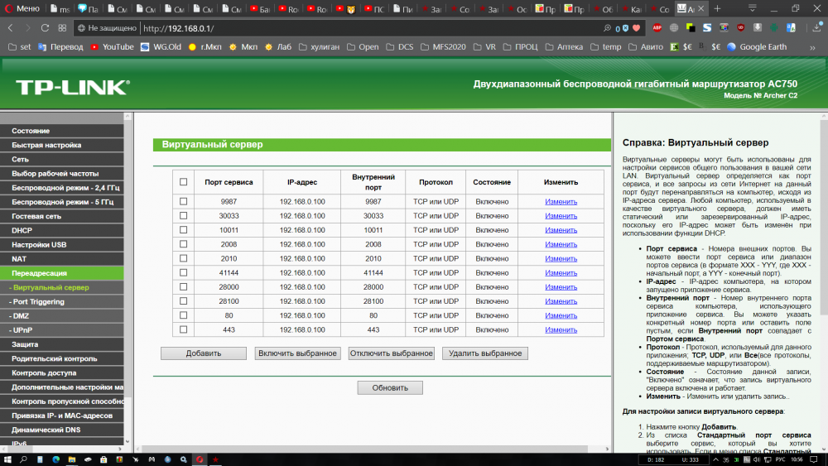Open the AdBlock extension icon
This screenshot has width=828, height=466.
[657, 27]
